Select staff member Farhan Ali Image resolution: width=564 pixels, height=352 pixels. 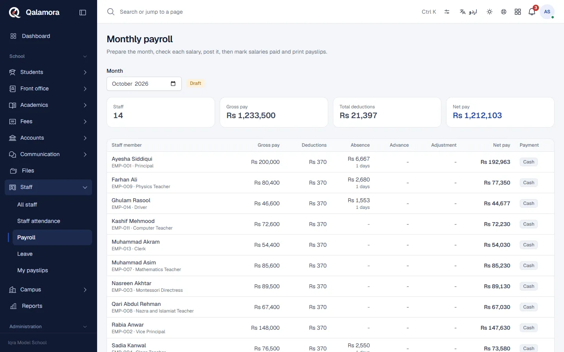point(124,180)
